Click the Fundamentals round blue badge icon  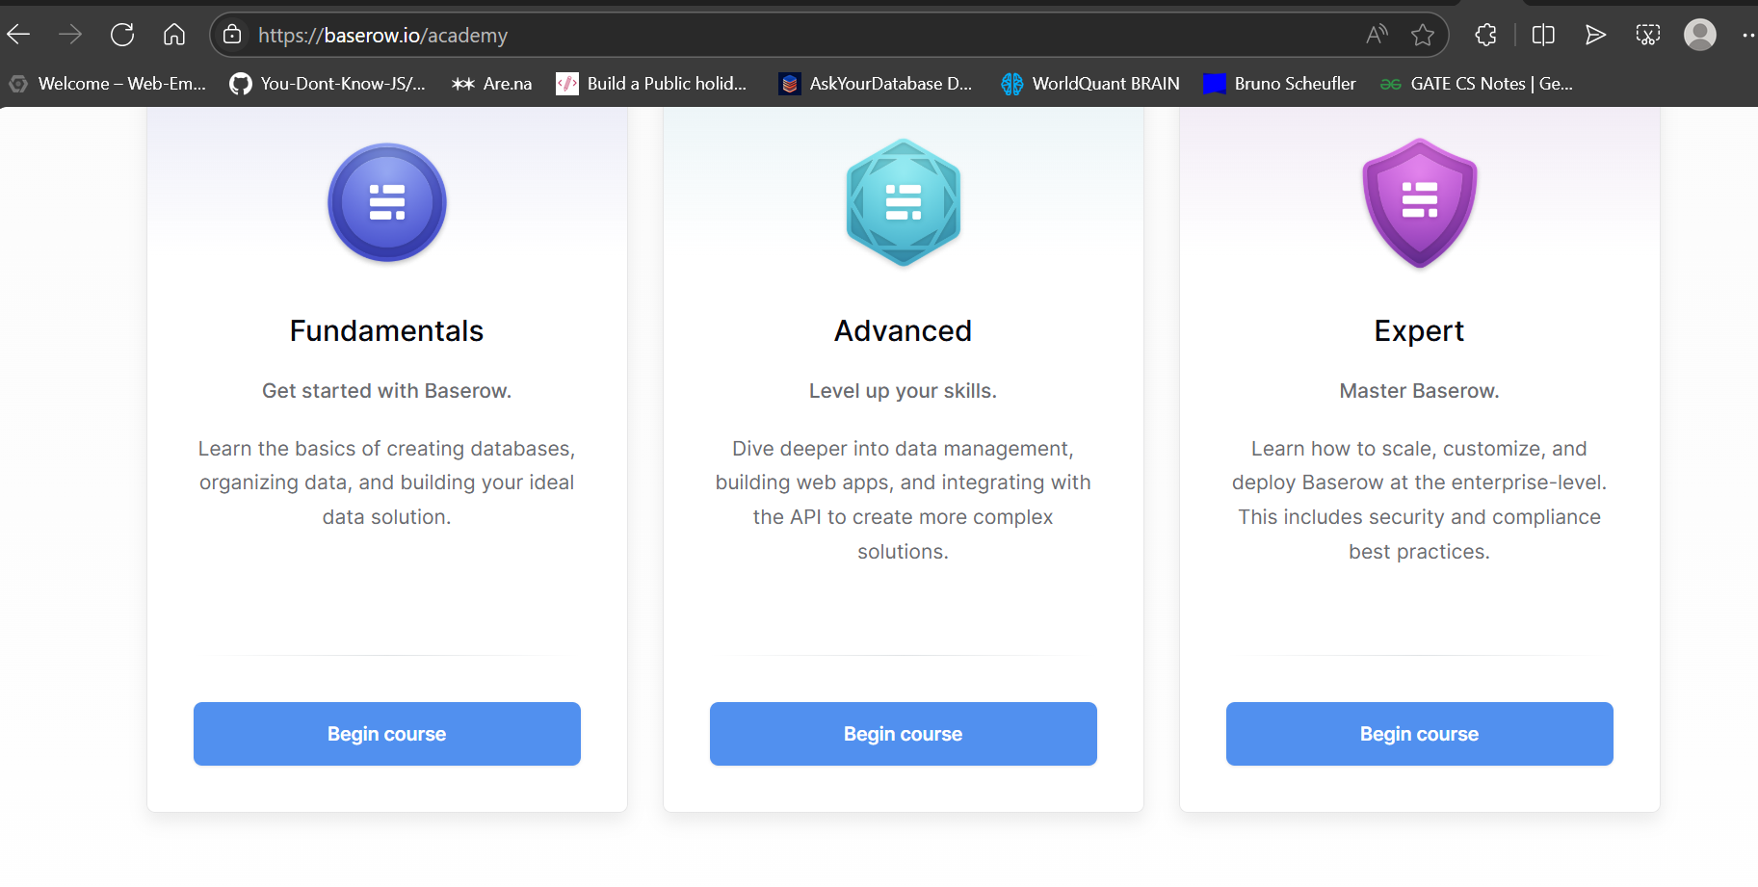point(387,202)
